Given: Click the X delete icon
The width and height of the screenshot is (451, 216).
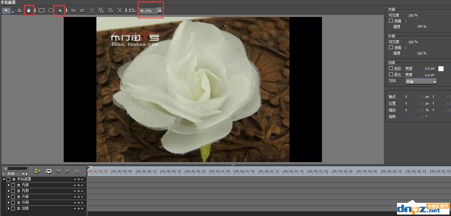Looking at the screenshot, I should pos(120,11).
